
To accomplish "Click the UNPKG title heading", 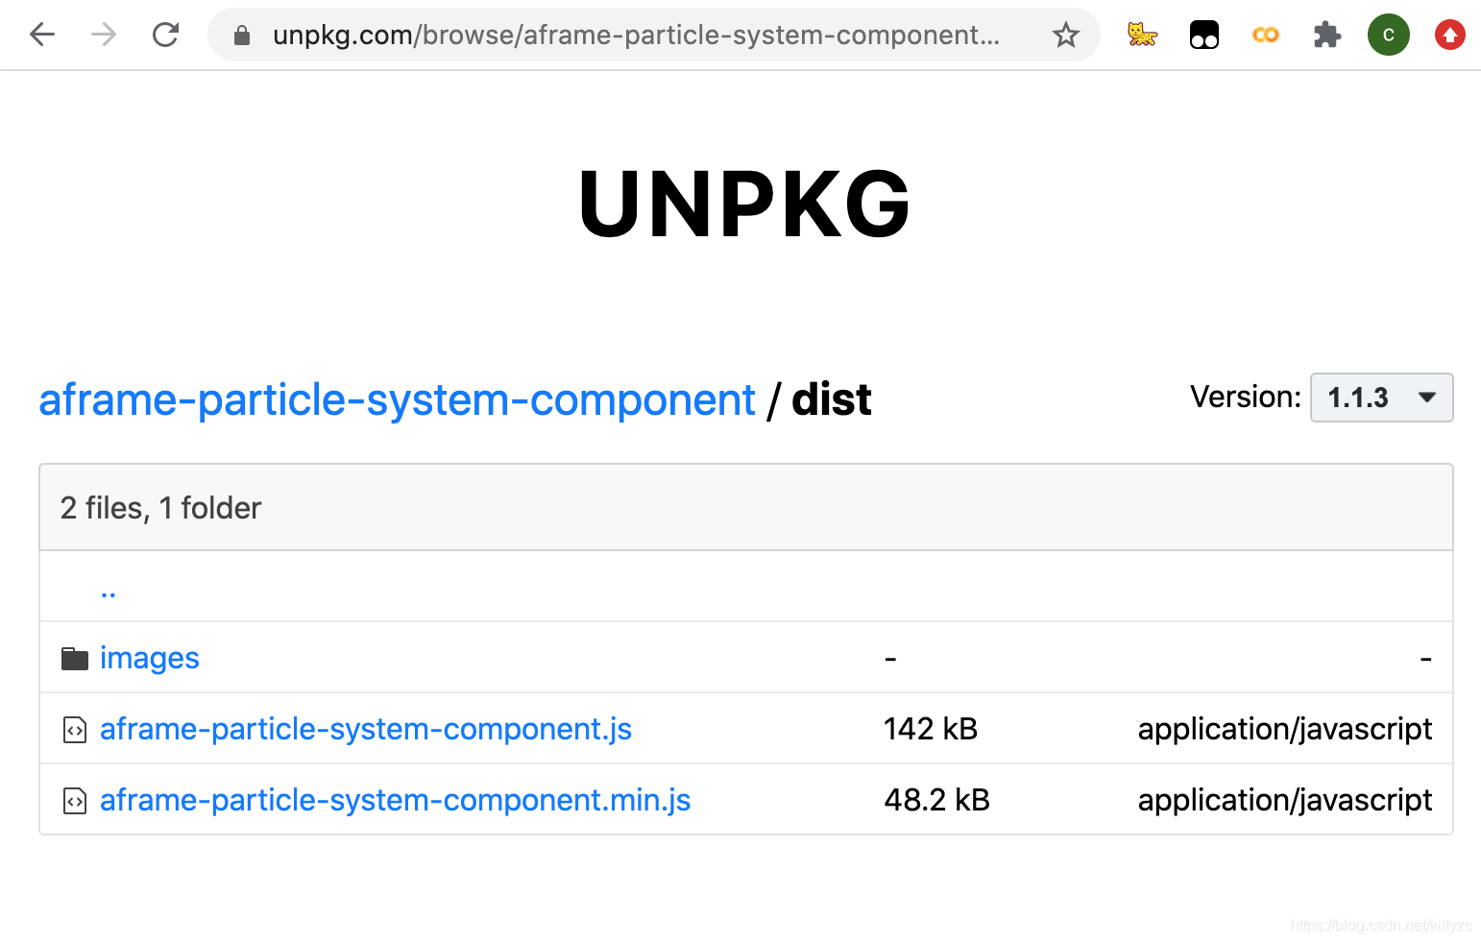I will [744, 204].
